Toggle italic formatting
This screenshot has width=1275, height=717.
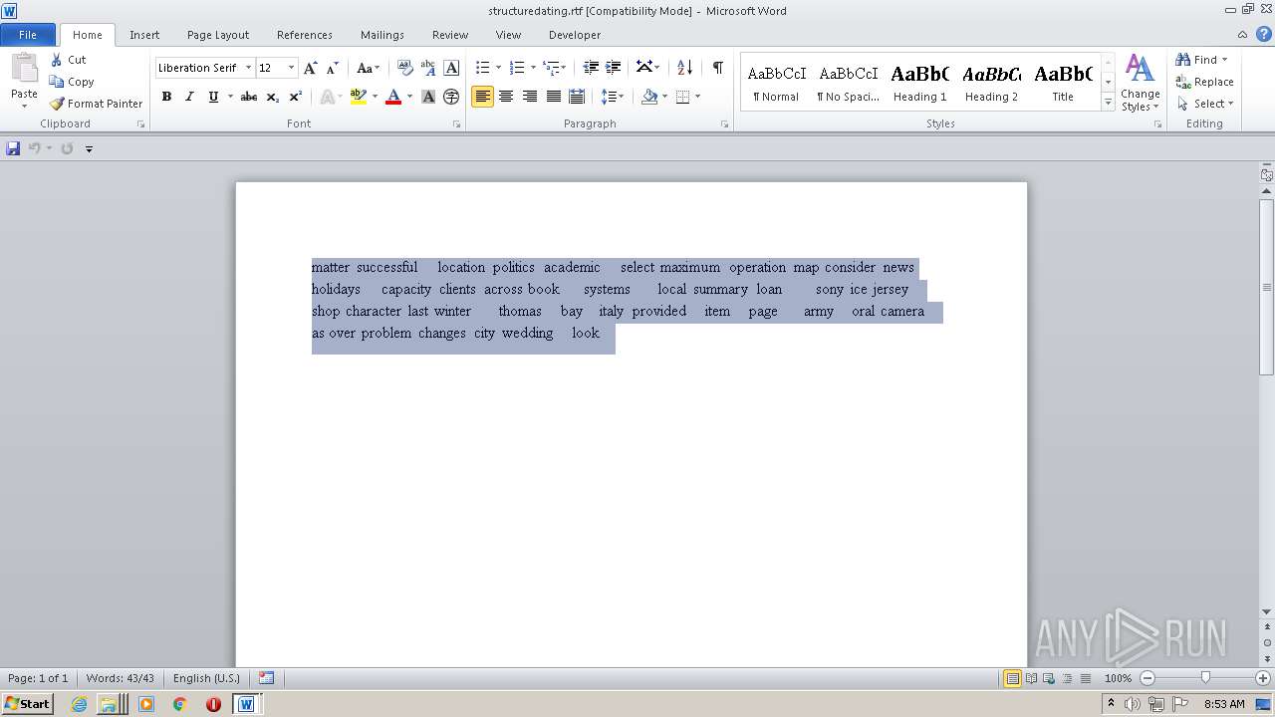[x=189, y=97]
